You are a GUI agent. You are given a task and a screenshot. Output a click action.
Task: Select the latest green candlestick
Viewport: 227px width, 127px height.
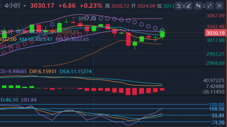click(x=162, y=35)
